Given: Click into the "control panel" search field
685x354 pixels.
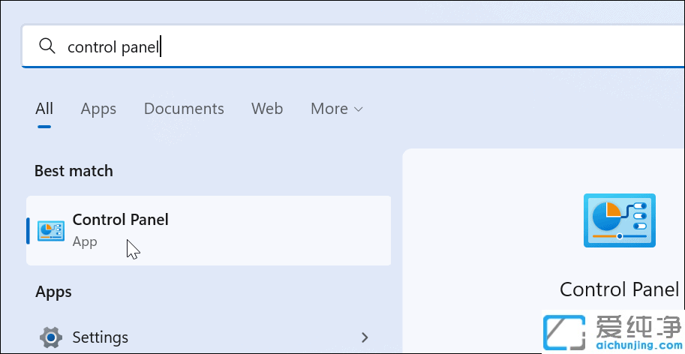Looking at the screenshot, I should click(338, 46).
